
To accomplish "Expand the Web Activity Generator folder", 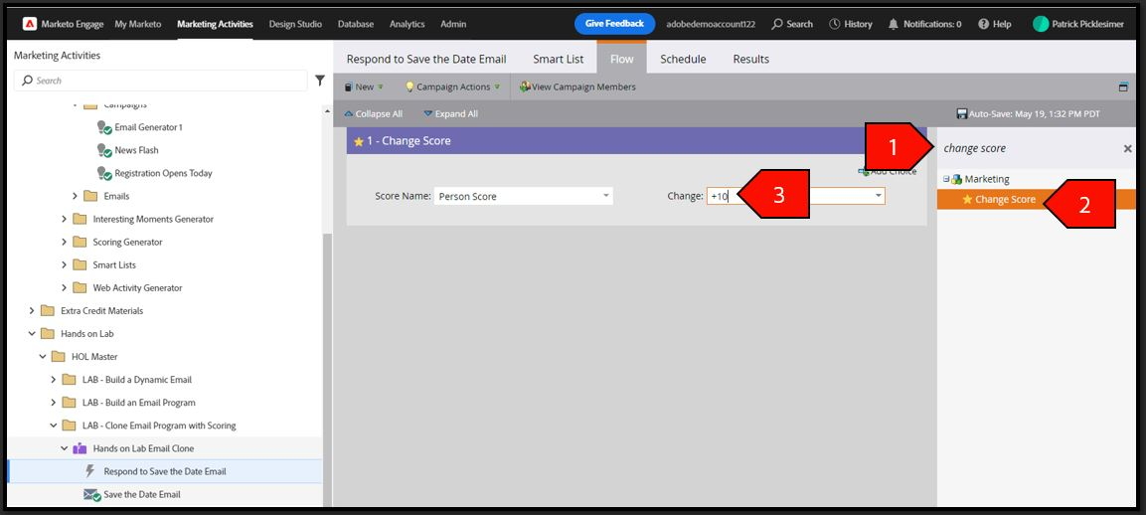I will click(64, 287).
